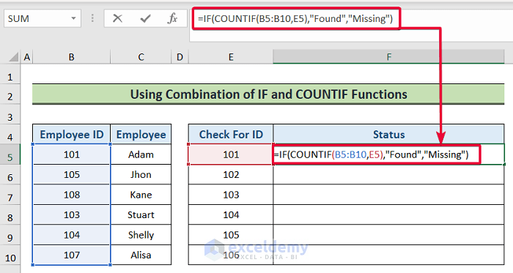Select Check For ID cell 103
The image size is (513, 273).
click(x=231, y=195)
